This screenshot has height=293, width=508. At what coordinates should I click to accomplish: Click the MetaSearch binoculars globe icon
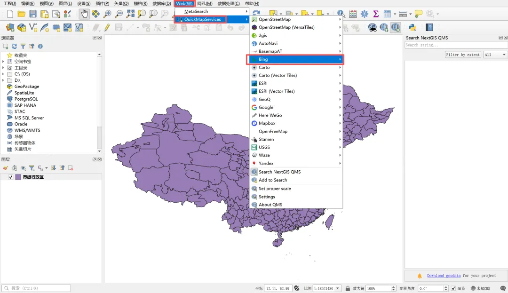click(372, 28)
